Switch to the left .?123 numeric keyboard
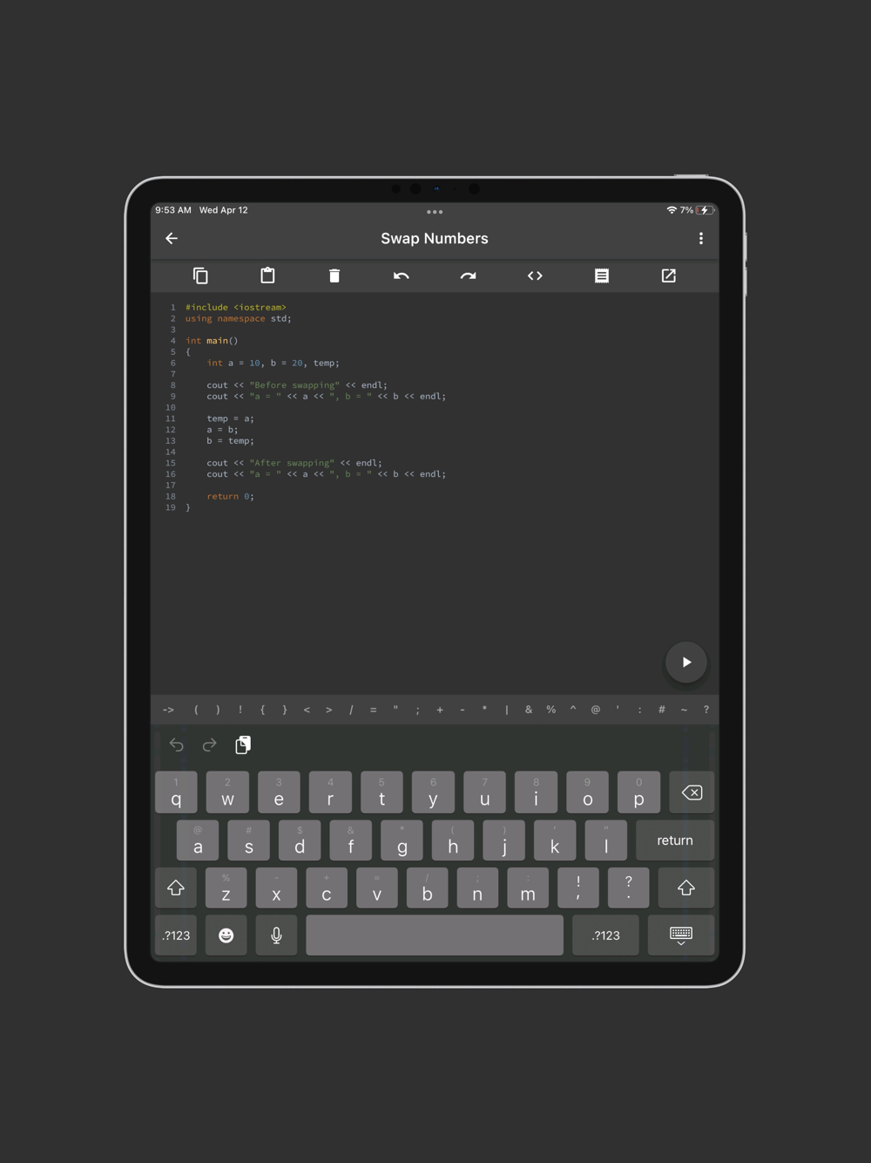Screen dimensions: 871x1163 coord(176,935)
